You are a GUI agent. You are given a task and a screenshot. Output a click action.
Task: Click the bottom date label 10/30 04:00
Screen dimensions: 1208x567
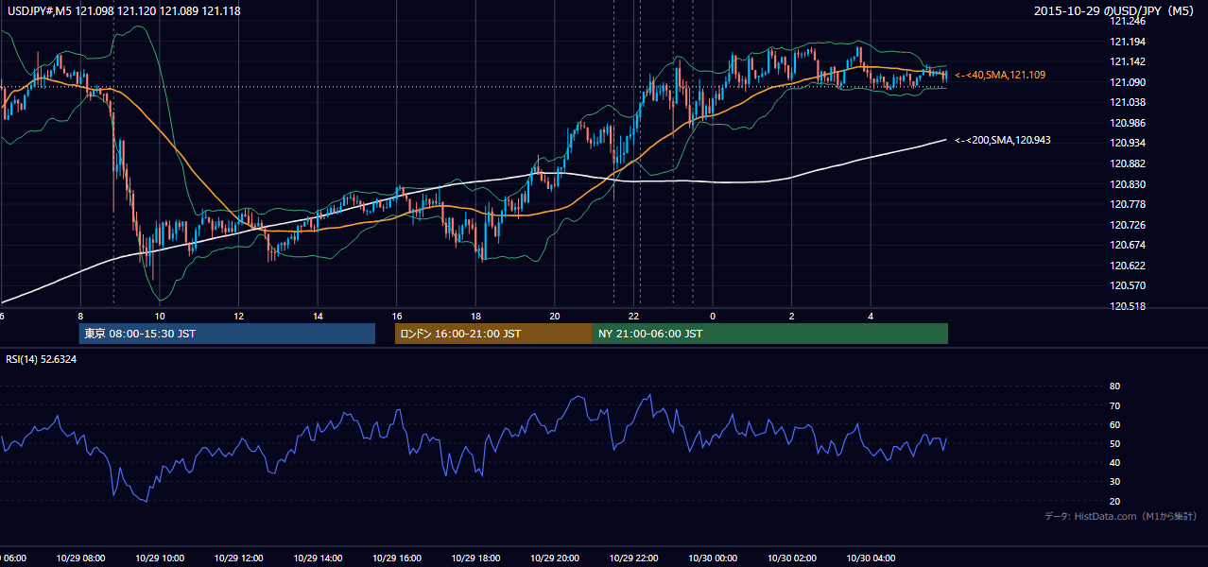click(870, 558)
